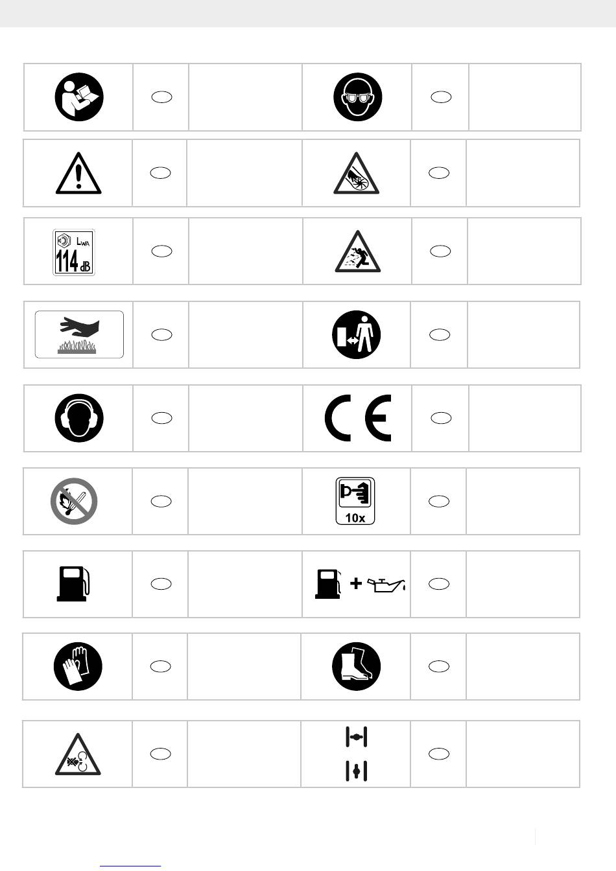Select the fuel plus oil mixture symbol
Image resolution: width=616 pixels, height=871 pixels.
pyautogui.click(x=361, y=584)
